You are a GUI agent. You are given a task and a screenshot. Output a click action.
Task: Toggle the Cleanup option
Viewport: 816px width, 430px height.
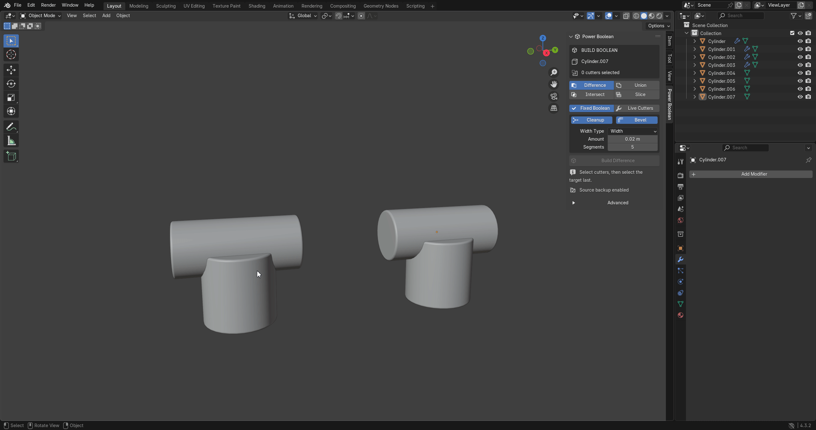coord(592,120)
